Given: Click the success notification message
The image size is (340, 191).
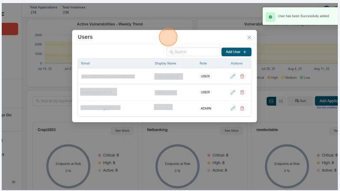Looking at the screenshot, I should pyautogui.click(x=304, y=16).
